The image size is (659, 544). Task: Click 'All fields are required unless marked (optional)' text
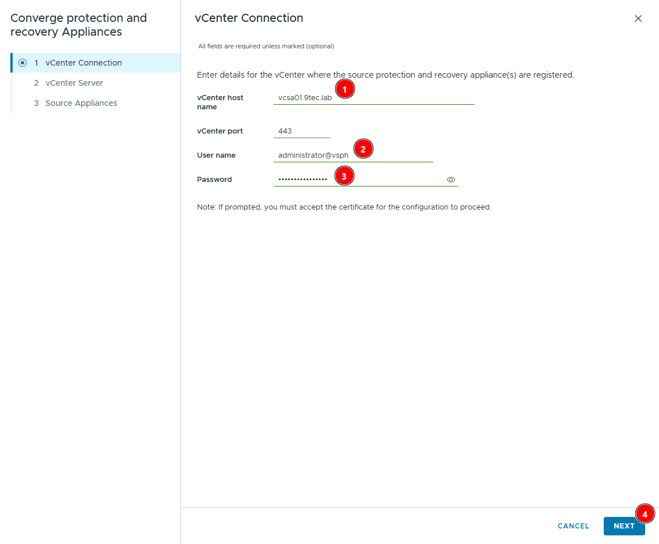[266, 46]
